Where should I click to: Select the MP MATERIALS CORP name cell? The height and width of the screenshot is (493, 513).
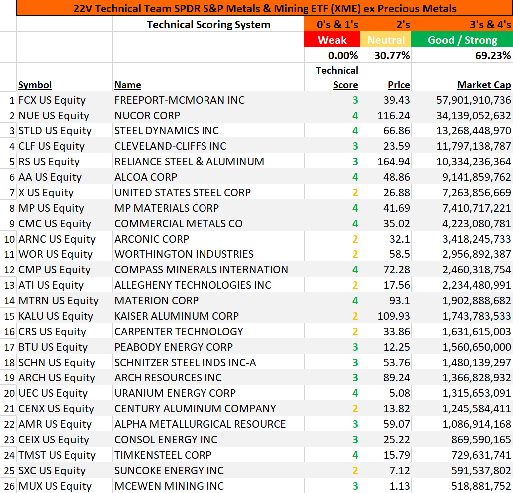[x=208, y=208]
